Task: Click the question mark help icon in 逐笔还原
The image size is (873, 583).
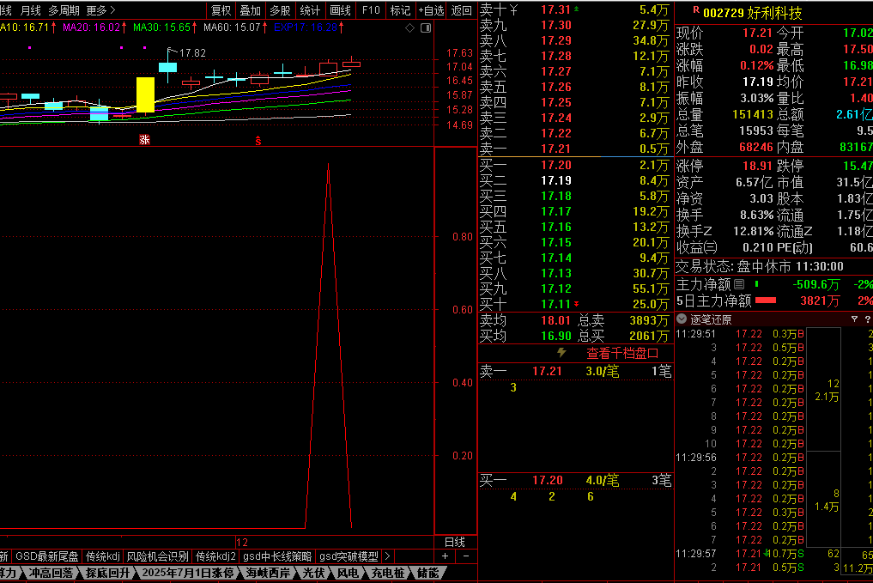Action: 868,319
